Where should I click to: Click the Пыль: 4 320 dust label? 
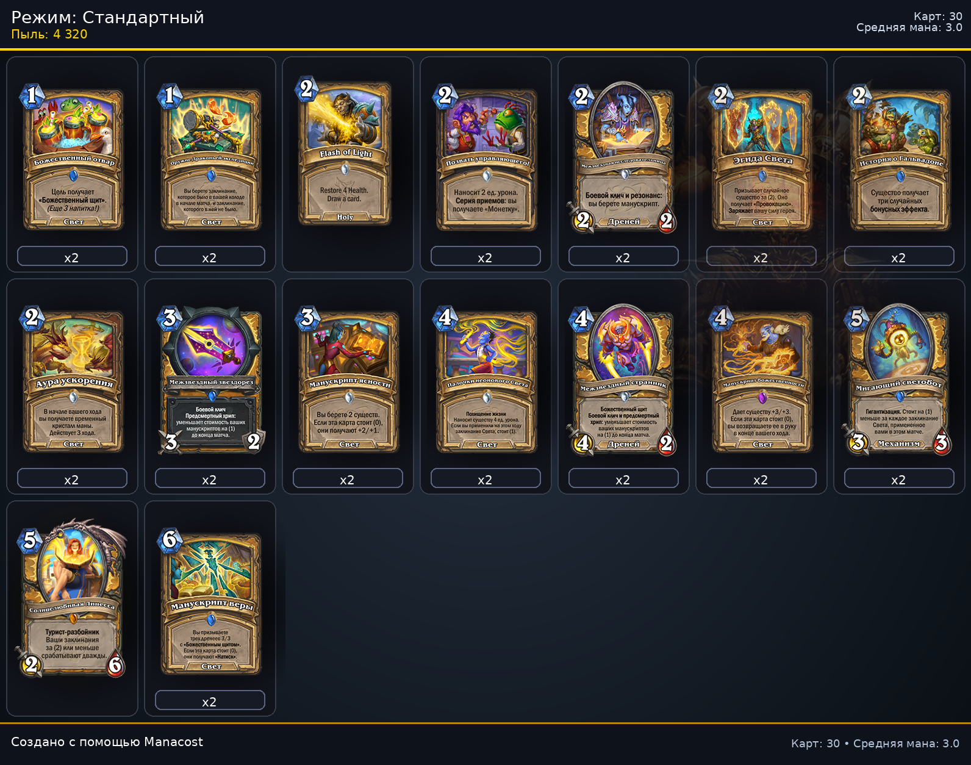point(49,34)
